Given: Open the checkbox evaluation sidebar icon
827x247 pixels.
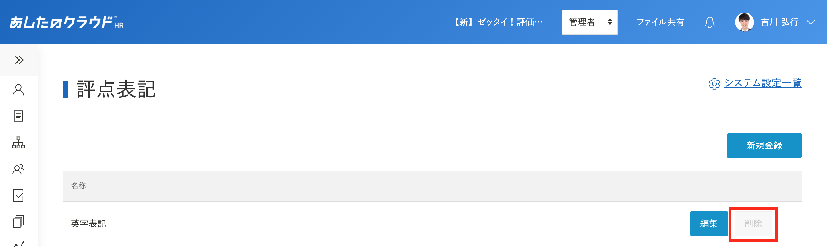Looking at the screenshot, I should pos(18,195).
